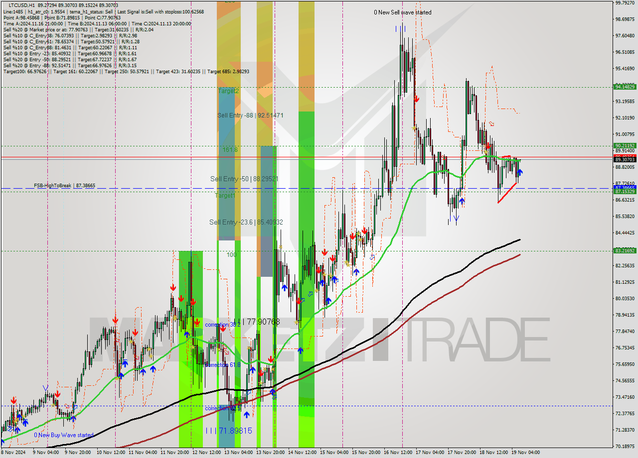Click the 'Time A:2024.11.16 21:00:00' info text
Screen dimensions: 638x458
[33, 23]
